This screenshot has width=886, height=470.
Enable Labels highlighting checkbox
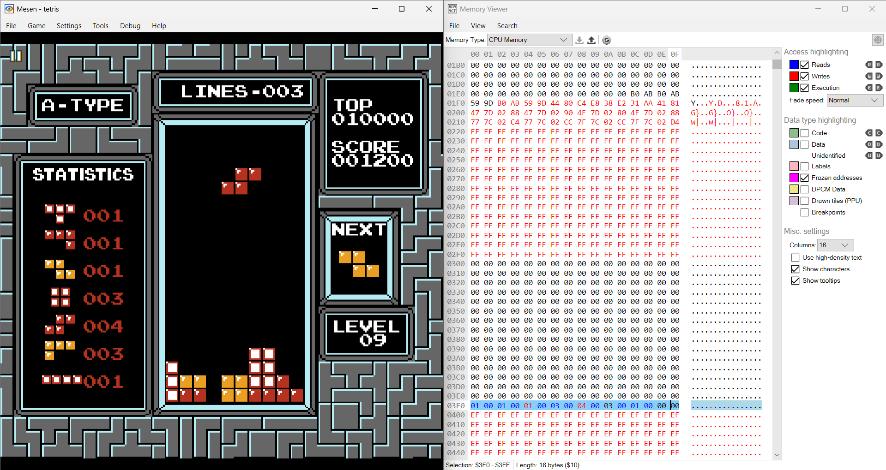click(805, 166)
